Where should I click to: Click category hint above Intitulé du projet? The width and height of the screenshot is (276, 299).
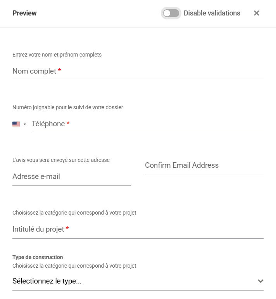74,213
